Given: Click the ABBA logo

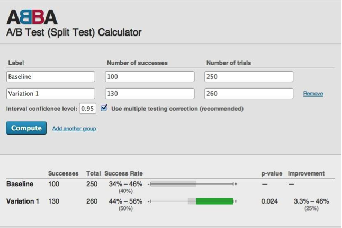Looking at the screenshot, I should 32,16.
